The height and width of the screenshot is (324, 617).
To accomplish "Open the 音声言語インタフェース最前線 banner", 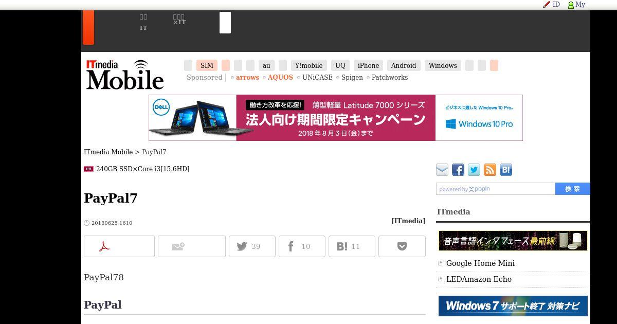I will (513, 241).
